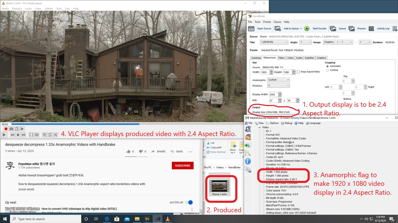
Task: Toggle A-B loop button in VLC
Action: (x=17, y=129)
